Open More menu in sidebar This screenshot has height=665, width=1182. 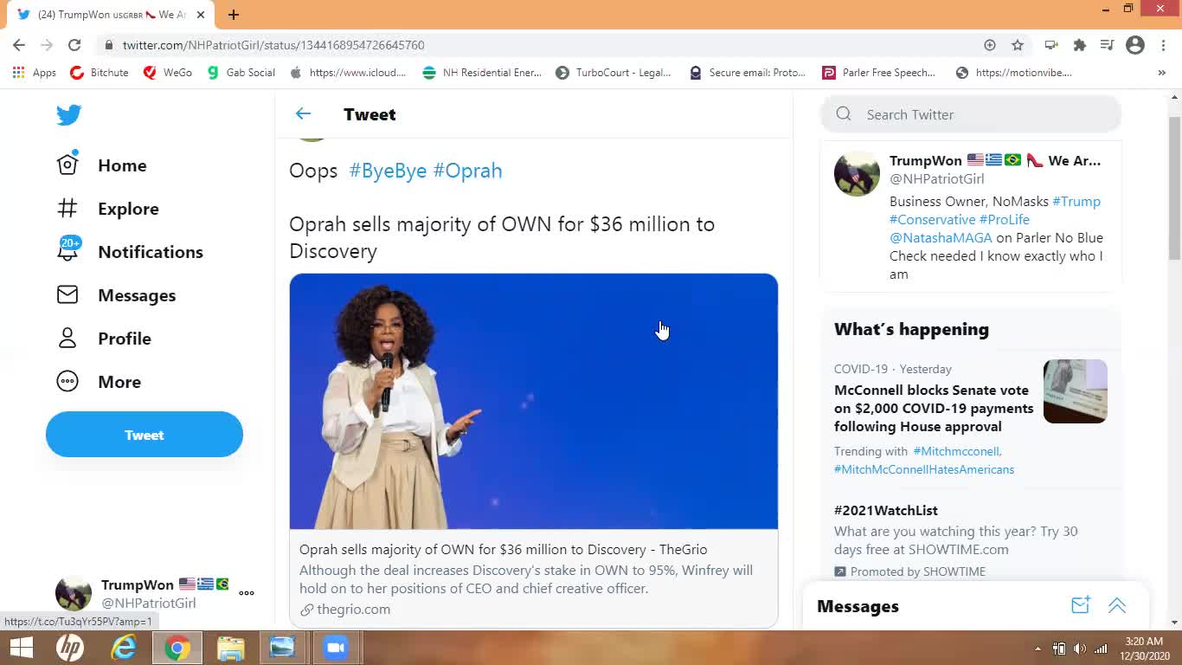(x=119, y=382)
